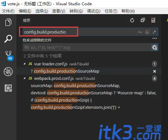Open 任务(T) menu
This screenshot has width=168, height=140.
tap(111, 11)
